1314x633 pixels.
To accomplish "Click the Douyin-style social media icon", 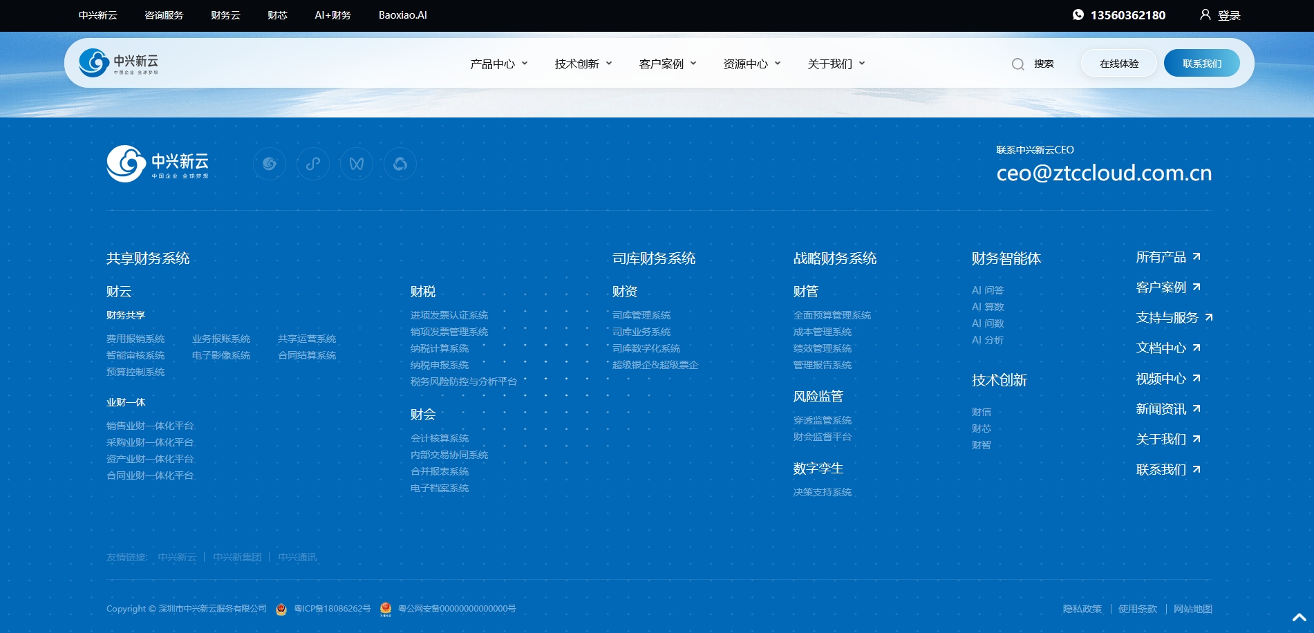I will 313,164.
